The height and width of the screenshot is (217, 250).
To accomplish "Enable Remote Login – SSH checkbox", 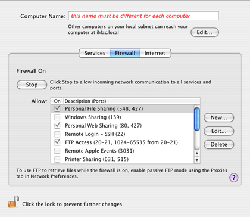I will pos(57,134).
